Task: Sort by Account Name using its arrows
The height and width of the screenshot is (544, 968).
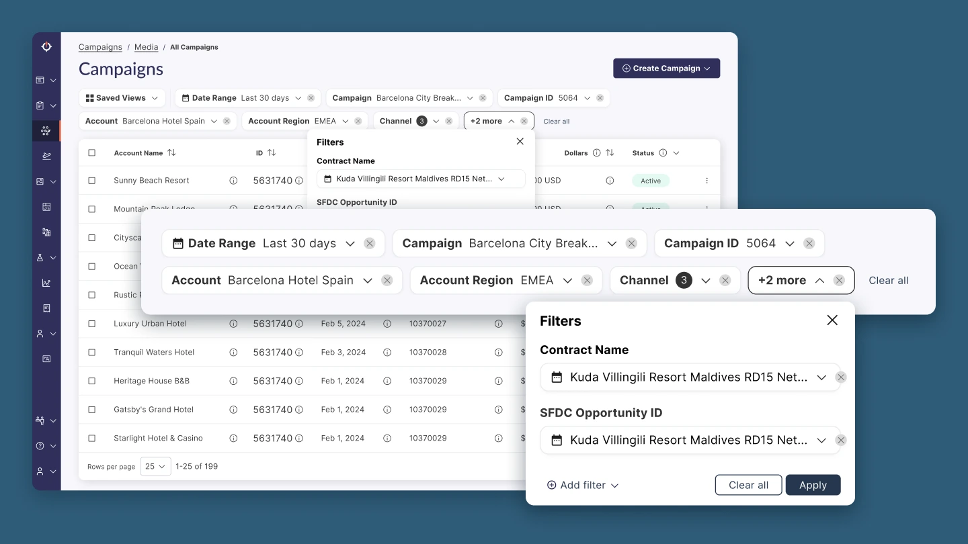Action: [171, 153]
